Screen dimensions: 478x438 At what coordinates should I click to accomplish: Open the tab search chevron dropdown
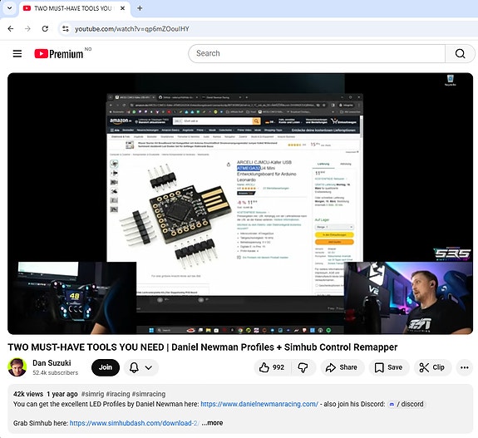[x=9, y=8]
